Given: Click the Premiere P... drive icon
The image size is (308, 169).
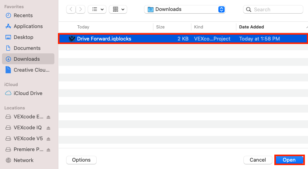Looking at the screenshot, I should click(x=8, y=150).
